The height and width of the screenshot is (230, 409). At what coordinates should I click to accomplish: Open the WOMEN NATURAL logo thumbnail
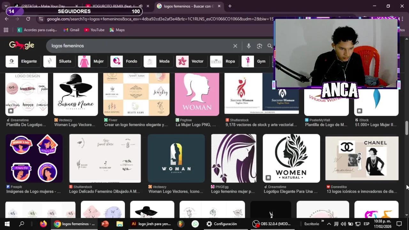point(291,158)
